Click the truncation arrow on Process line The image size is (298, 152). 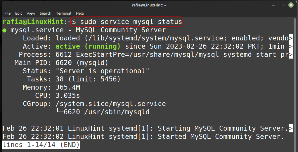pos(291,55)
